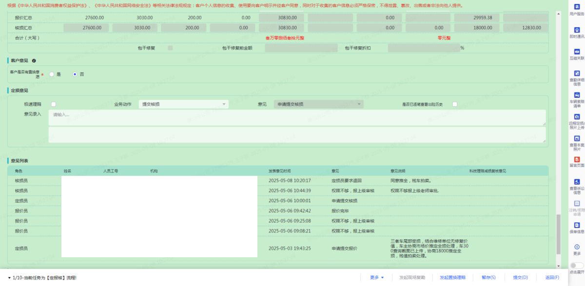Click the 暂存(S) save button
This screenshot has width=585, height=286.
click(488, 277)
